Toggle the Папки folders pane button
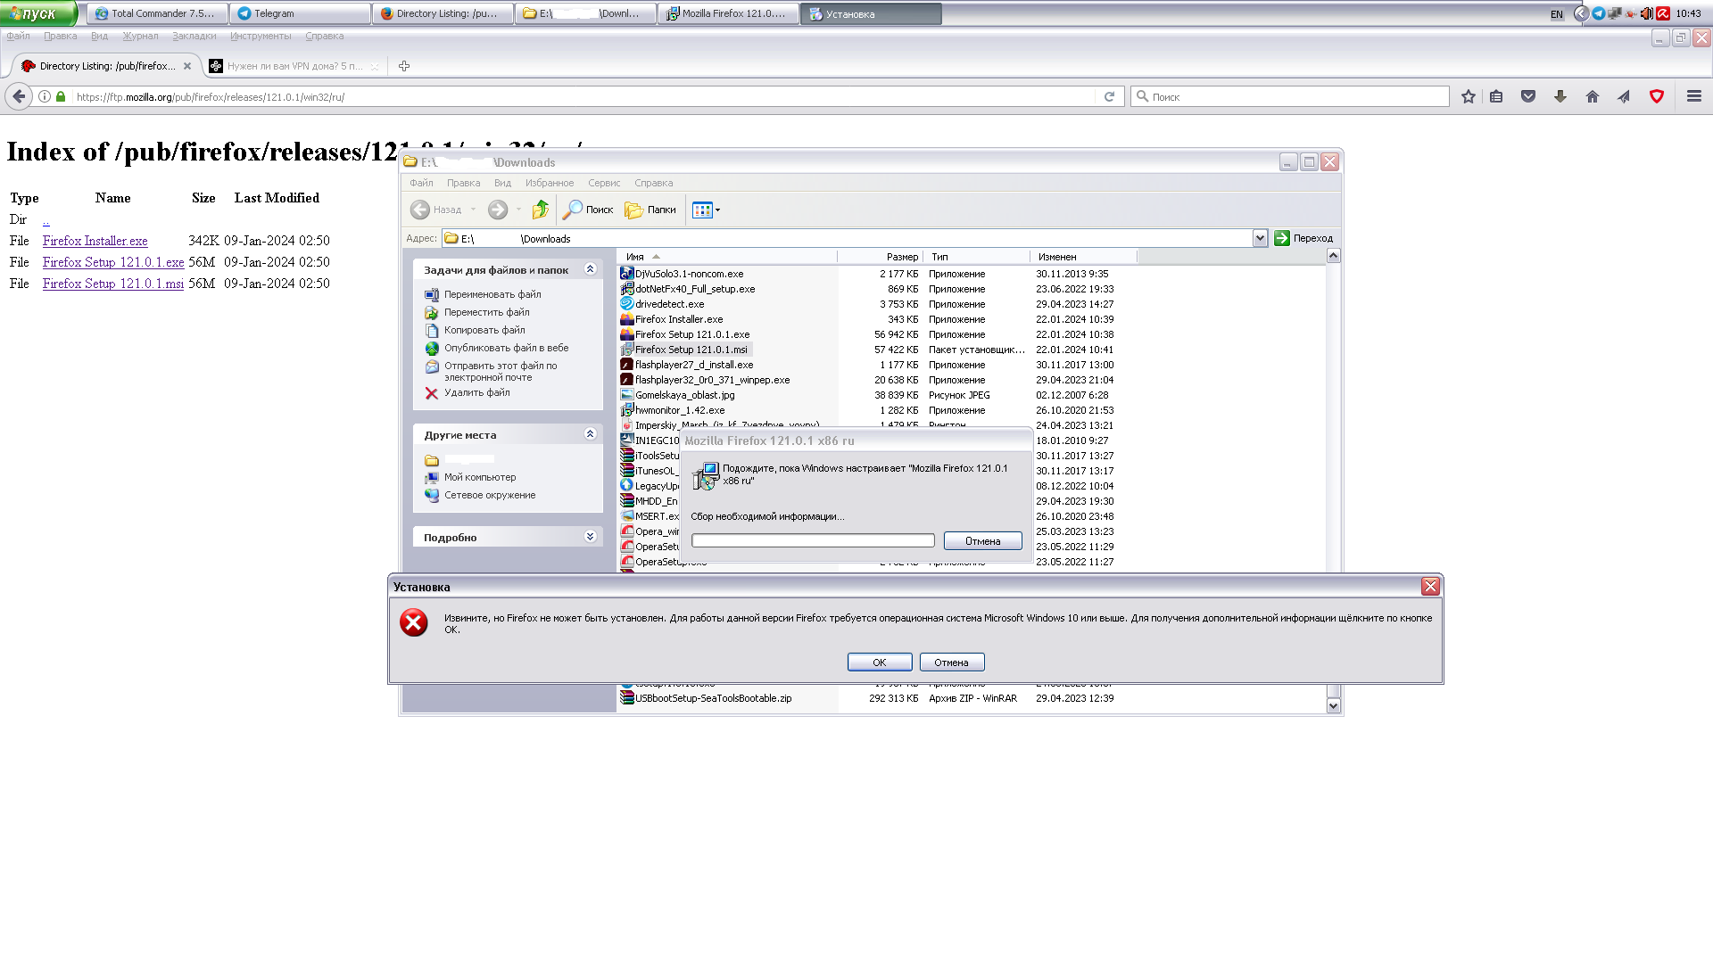The image size is (1713, 963). (x=650, y=210)
